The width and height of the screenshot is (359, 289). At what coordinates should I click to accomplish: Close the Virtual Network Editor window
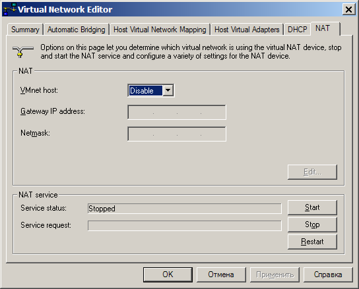[348, 10]
